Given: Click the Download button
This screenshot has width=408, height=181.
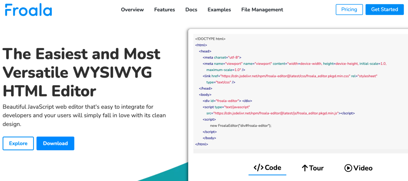Looking at the screenshot, I should pos(55,143).
